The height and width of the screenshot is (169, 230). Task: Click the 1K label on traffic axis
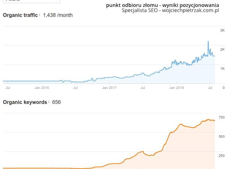222,69
